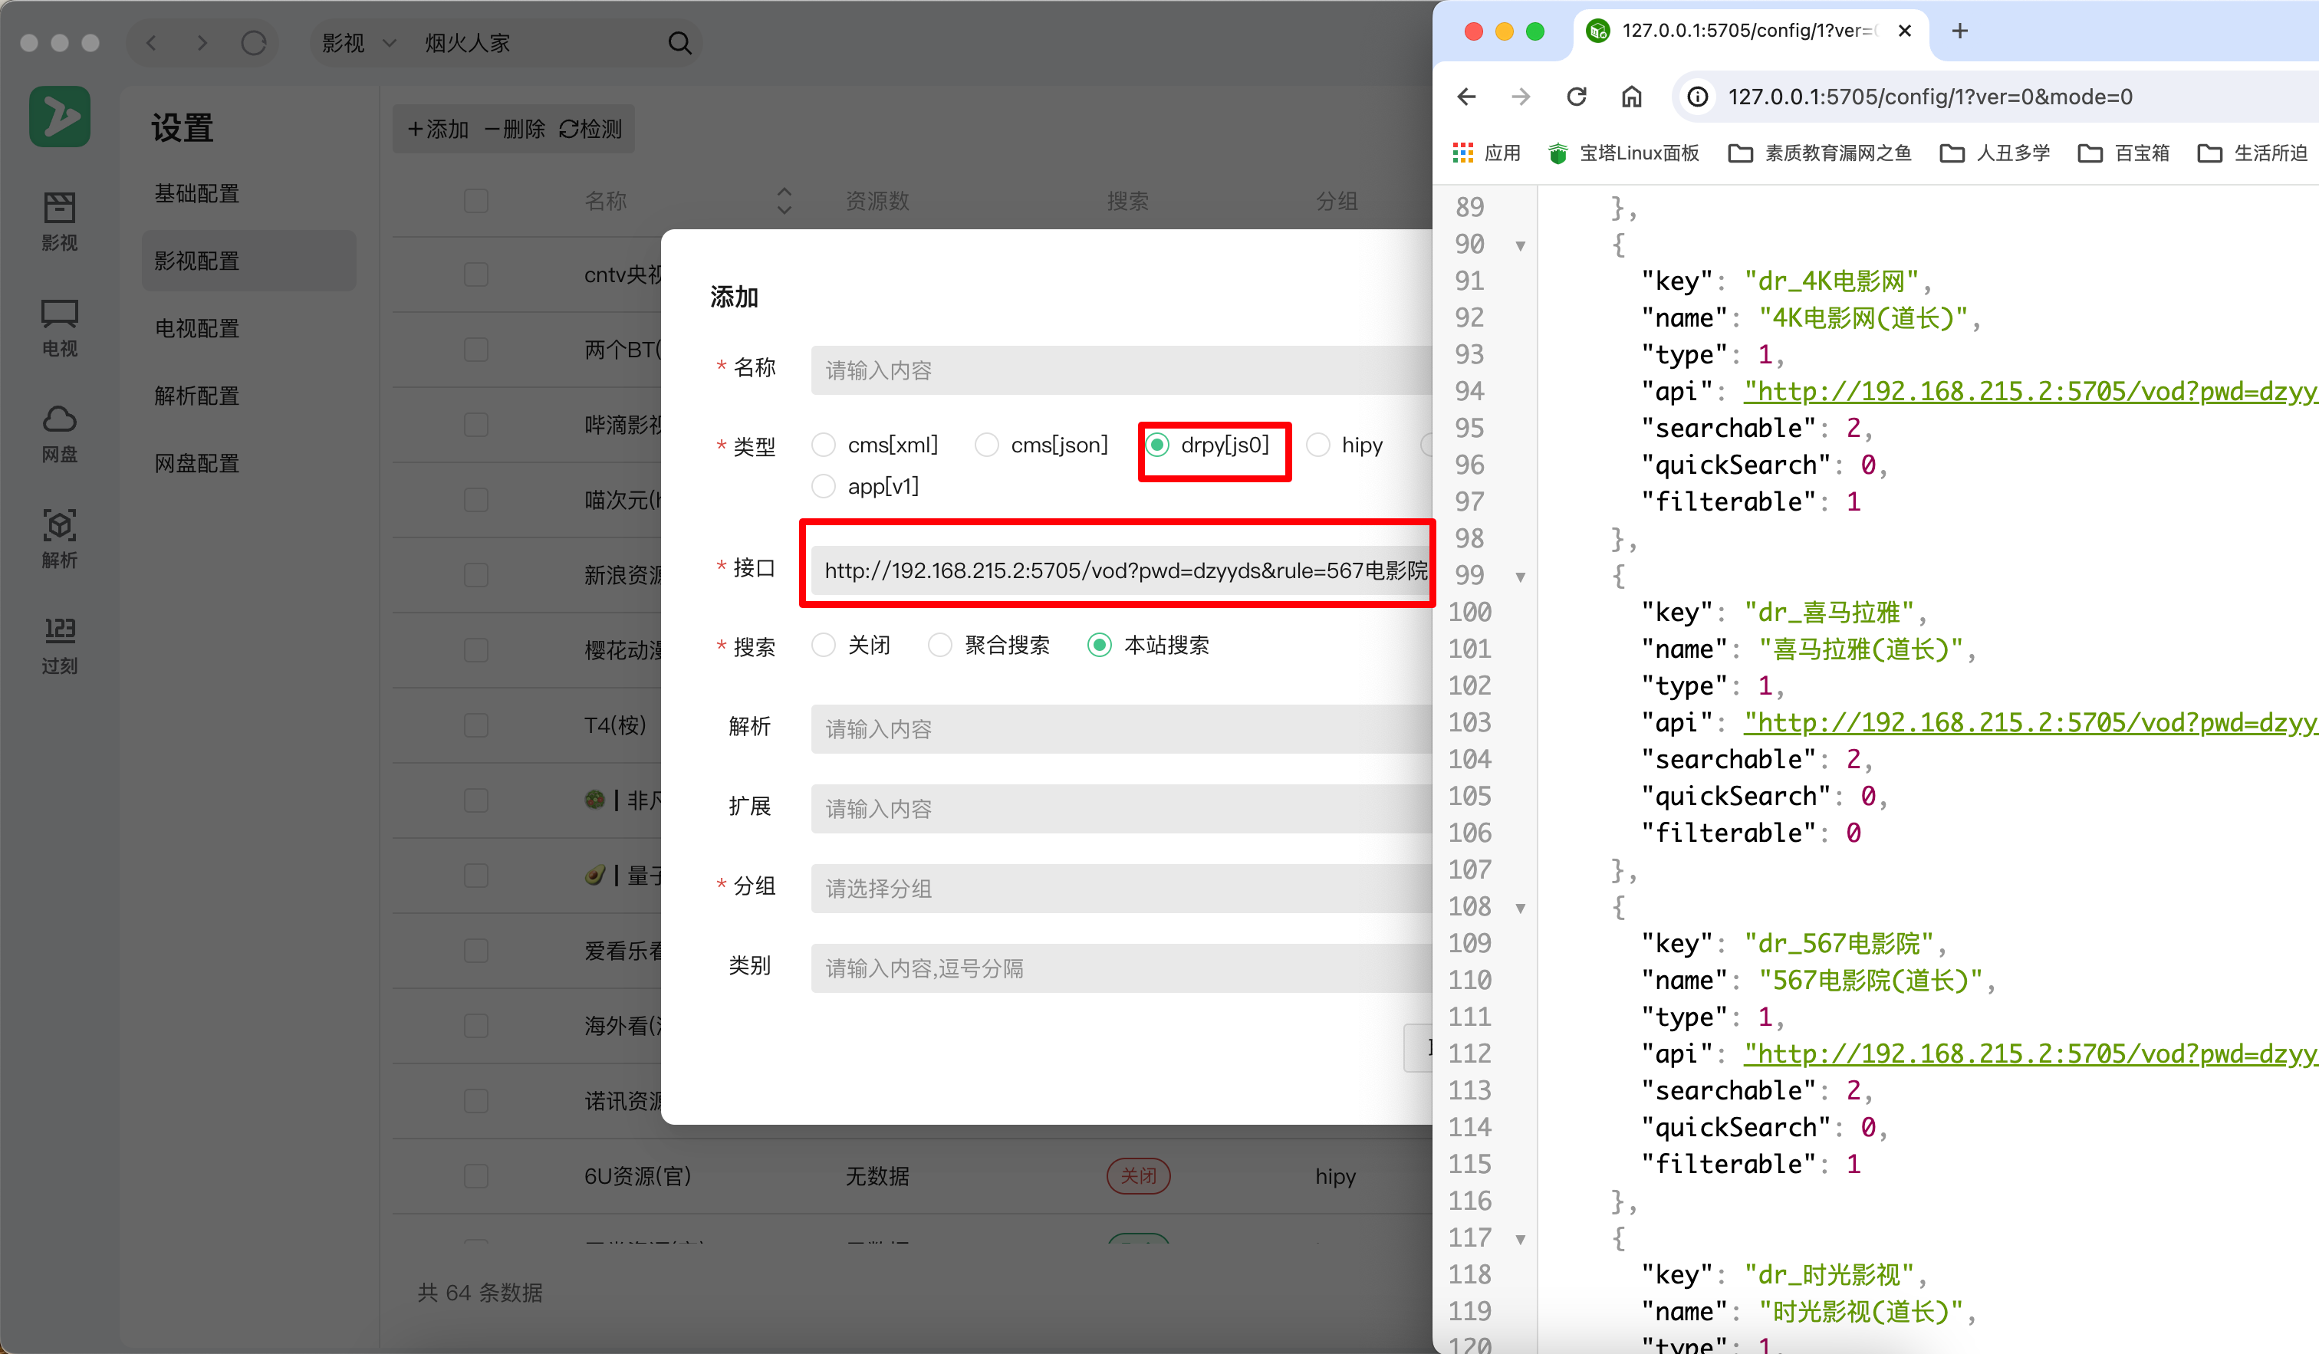
Task: Switch to 基础配置 settings
Action: [196, 193]
